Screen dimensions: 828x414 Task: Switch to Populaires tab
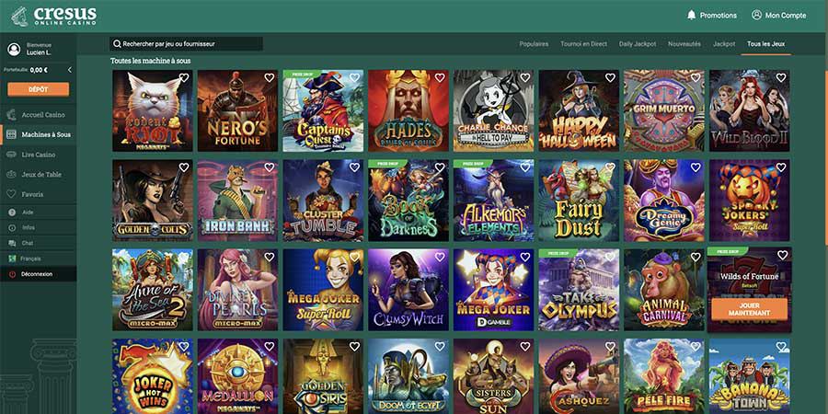[x=534, y=44]
